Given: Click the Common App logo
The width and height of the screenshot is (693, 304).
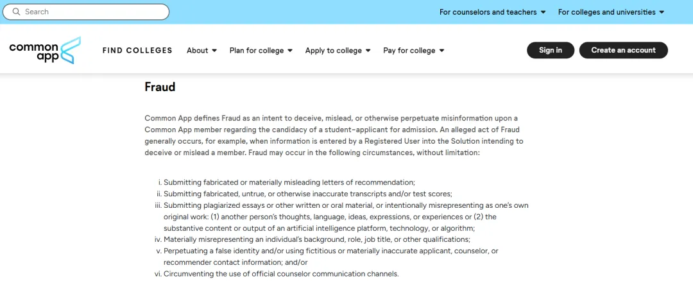Looking at the screenshot, I should click(x=45, y=51).
